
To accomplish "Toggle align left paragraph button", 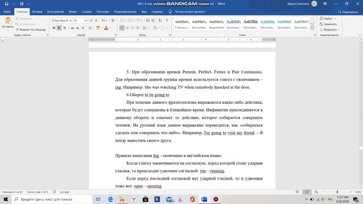I will coord(122,28).
